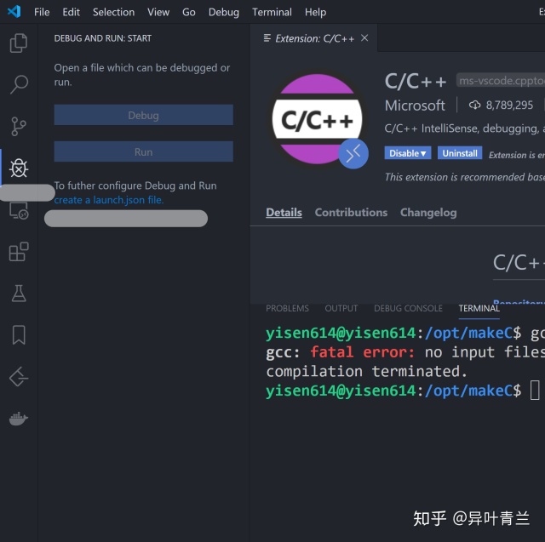Open the Help menu
The image size is (545, 542).
point(315,12)
